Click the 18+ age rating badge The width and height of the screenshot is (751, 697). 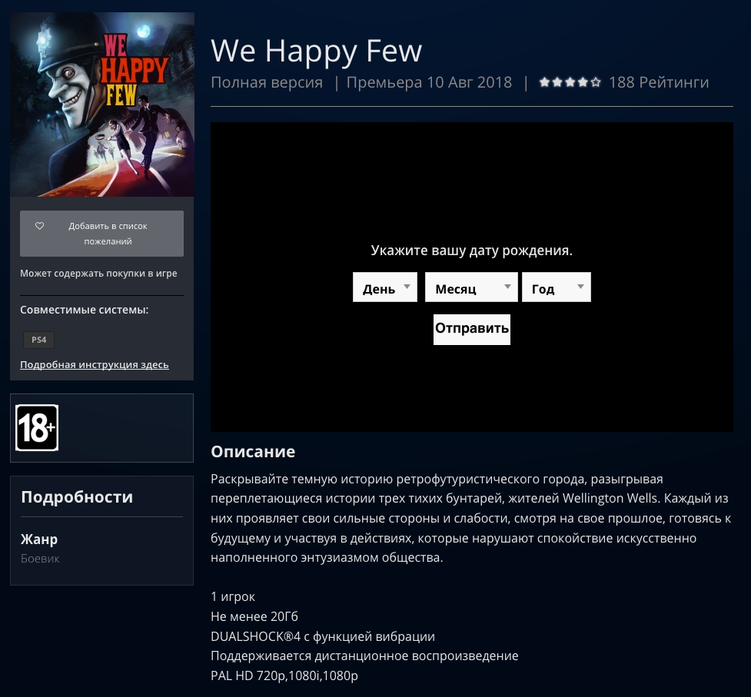tap(37, 427)
